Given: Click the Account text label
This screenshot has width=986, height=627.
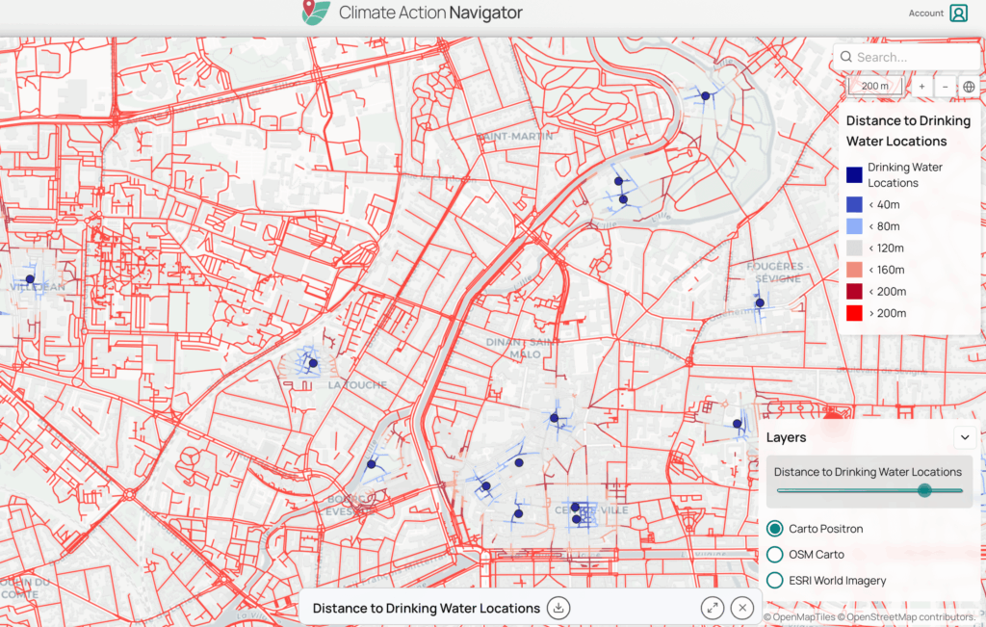Looking at the screenshot, I should click(925, 13).
